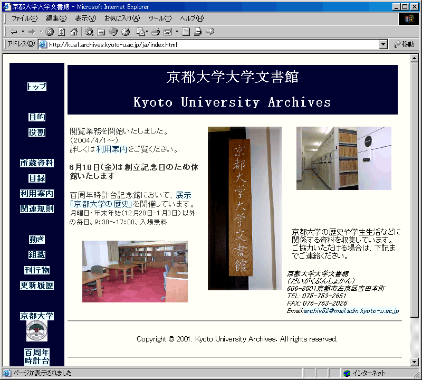Follow the 利用案内 link in the announcement text
The image size is (422, 380).
(111, 149)
